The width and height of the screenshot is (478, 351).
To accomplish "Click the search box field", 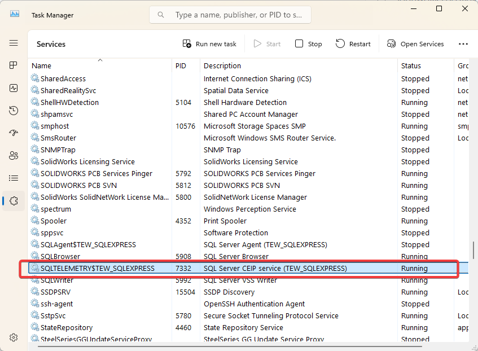I will coord(230,15).
